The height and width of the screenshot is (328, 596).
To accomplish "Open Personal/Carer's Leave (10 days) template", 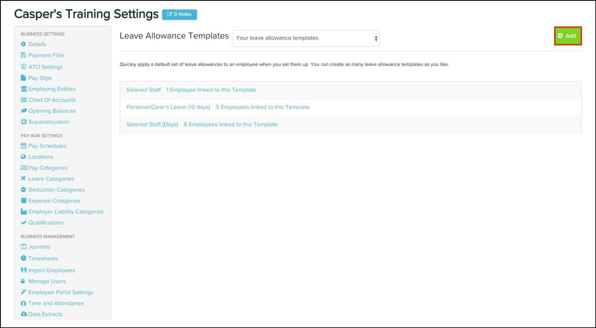I will (168, 107).
